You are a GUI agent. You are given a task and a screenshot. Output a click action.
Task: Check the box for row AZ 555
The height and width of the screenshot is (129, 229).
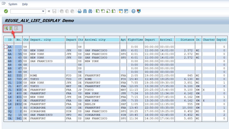[6, 75]
